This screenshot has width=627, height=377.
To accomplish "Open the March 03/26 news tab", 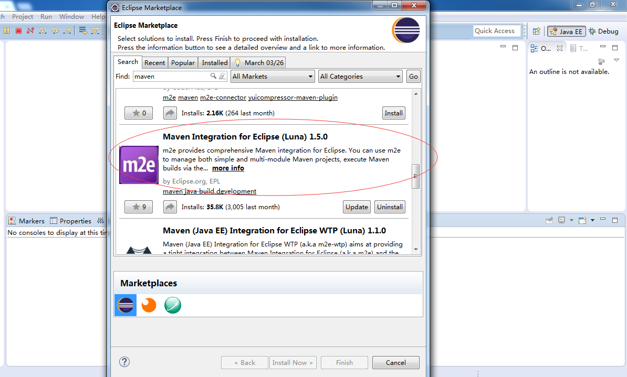I will 259,63.
